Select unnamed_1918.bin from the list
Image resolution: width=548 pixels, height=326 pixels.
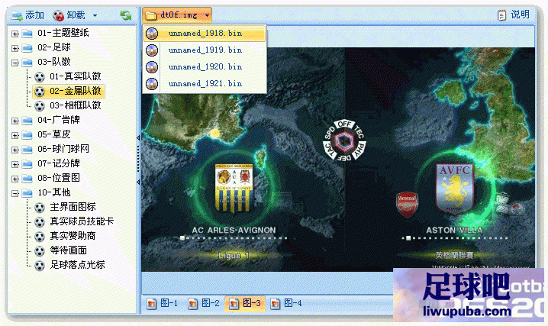pyautogui.click(x=205, y=34)
